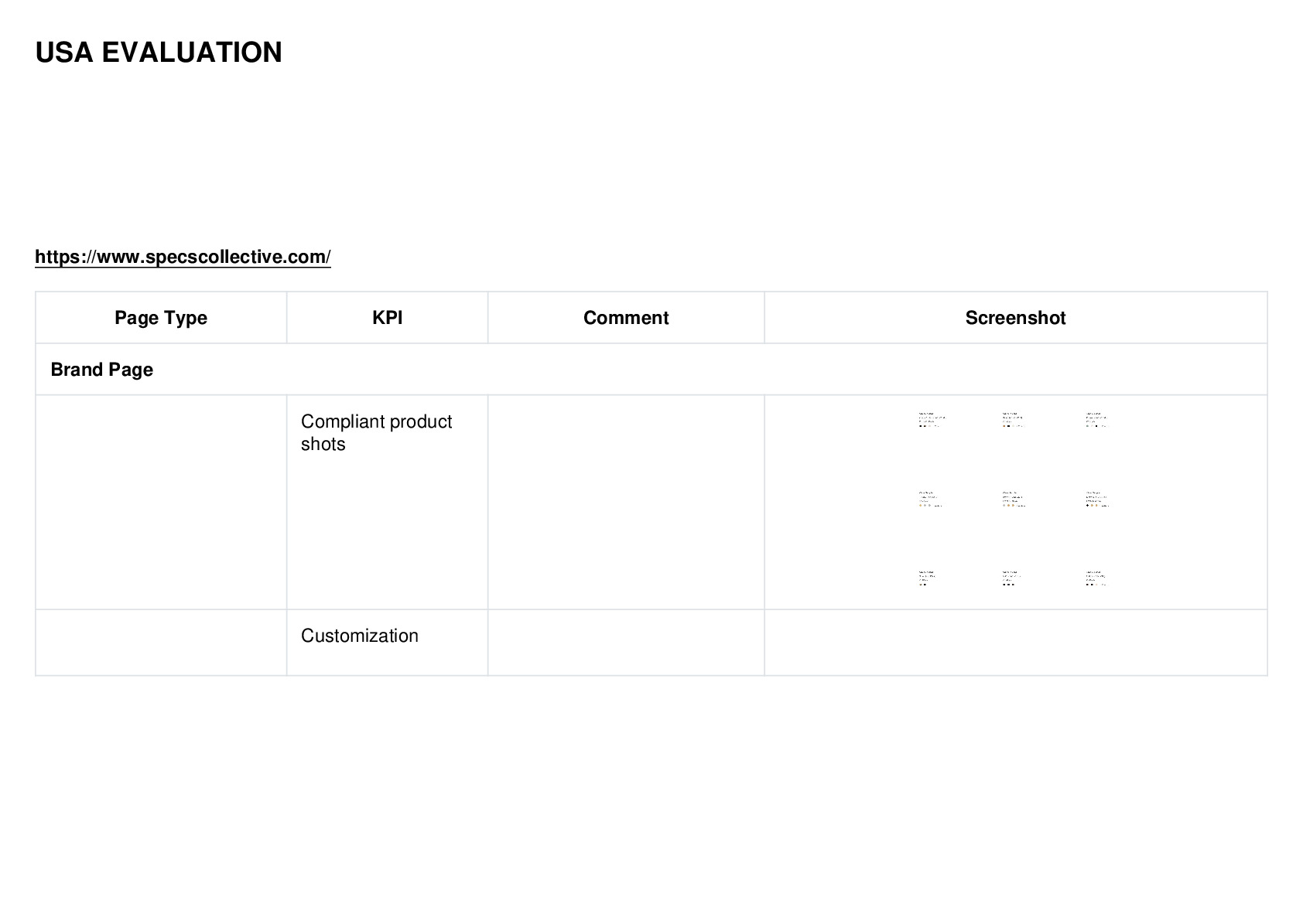Select top-middle product listing in embedded screenshot

coord(1013,420)
